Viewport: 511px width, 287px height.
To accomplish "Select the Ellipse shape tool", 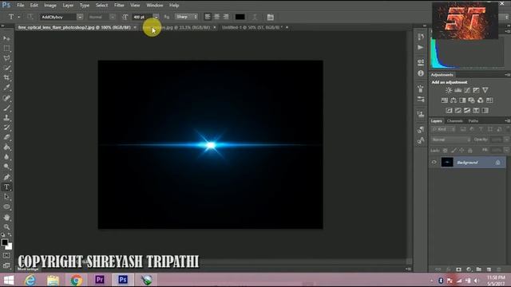I will (6, 206).
